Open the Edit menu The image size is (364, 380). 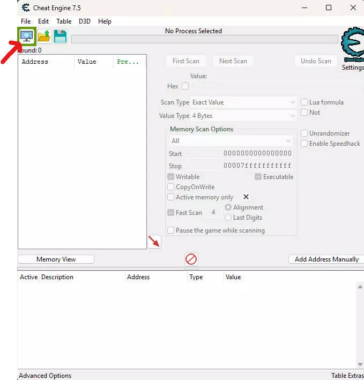point(43,21)
